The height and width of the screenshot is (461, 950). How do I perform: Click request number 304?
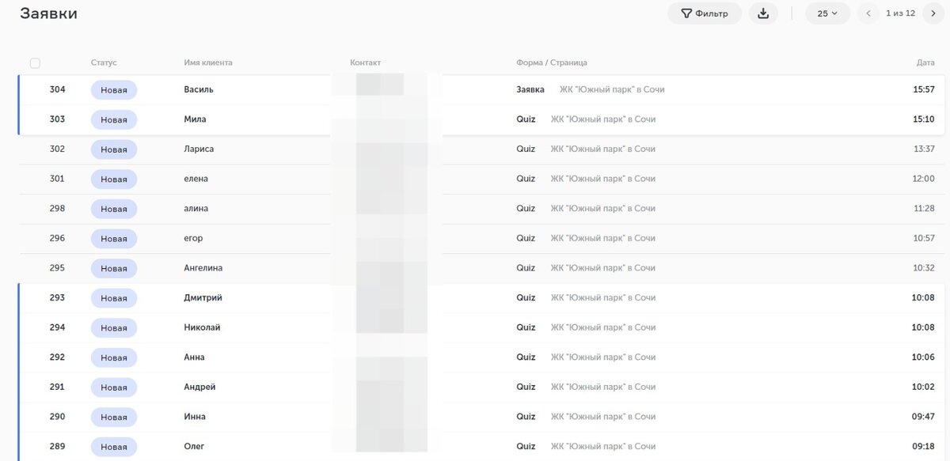coord(57,89)
